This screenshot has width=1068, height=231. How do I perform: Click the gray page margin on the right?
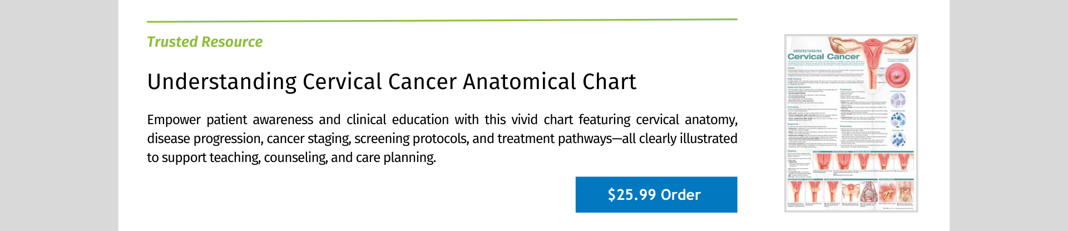tap(1008, 115)
